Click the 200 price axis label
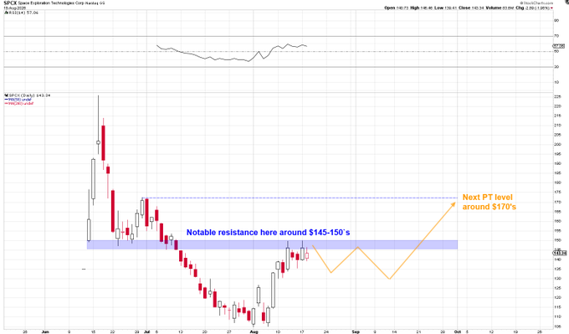The image size is (569, 334). (x=557, y=144)
